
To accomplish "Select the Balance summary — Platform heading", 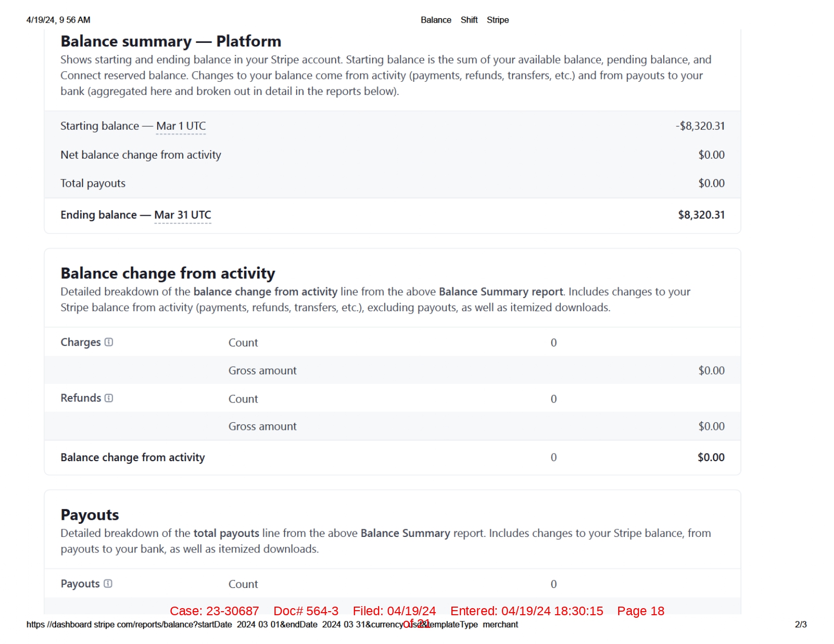I will tap(170, 41).
